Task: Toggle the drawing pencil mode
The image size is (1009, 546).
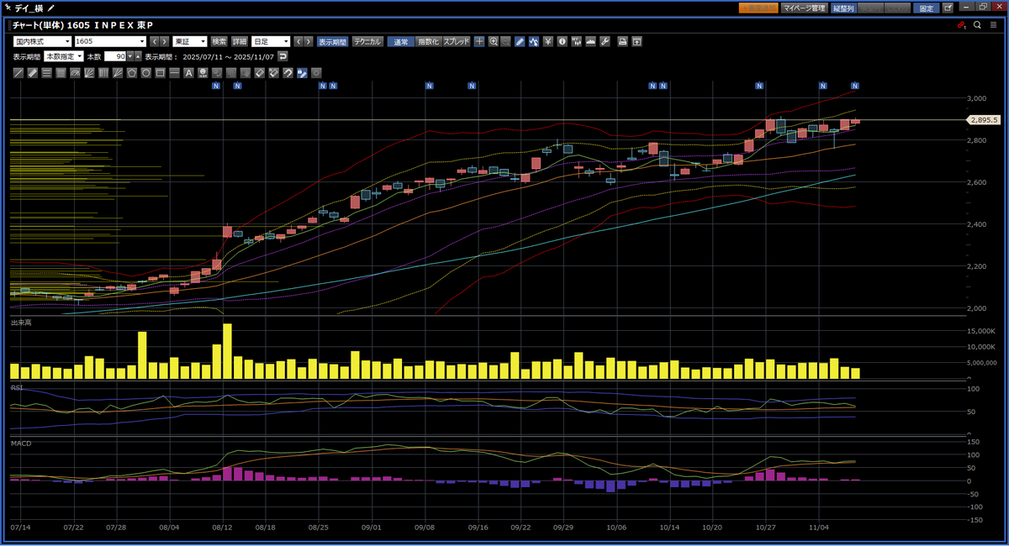Action: pyautogui.click(x=519, y=41)
